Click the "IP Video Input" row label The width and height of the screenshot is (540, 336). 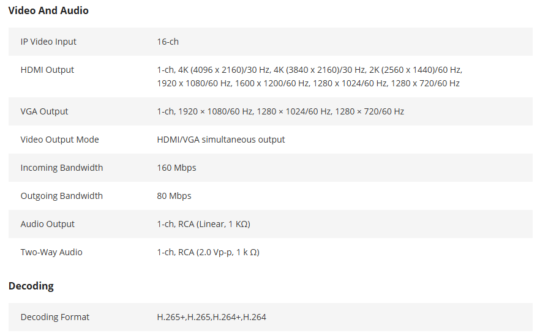[48, 42]
